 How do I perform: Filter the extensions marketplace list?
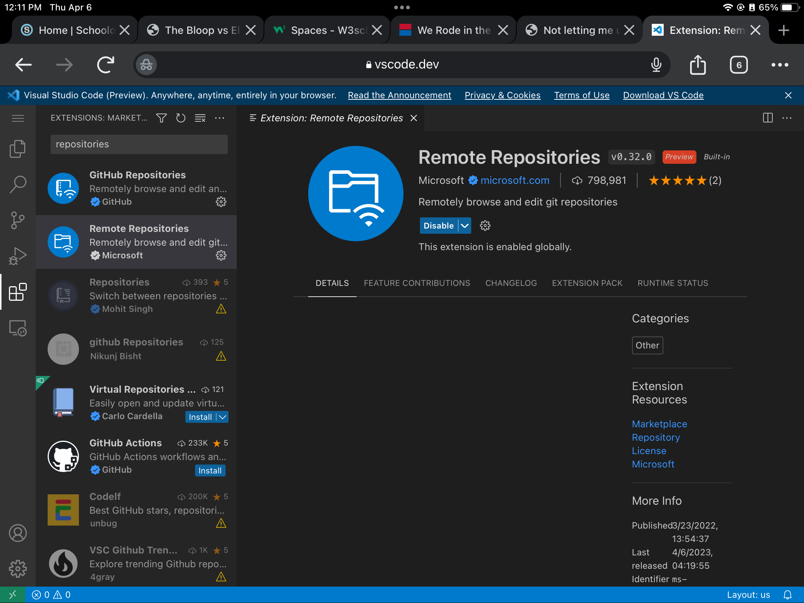[162, 118]
